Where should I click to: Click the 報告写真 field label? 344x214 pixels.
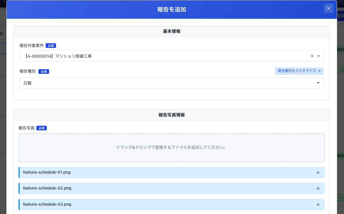click(x=27, y=128)
